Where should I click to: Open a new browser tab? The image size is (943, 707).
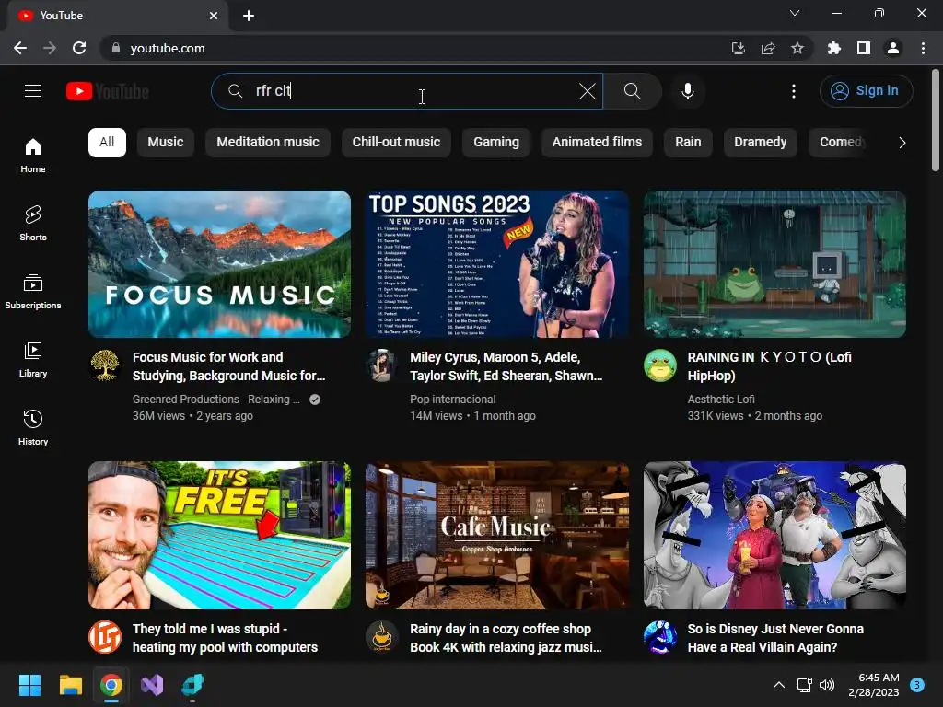click(x=249, y=16)
